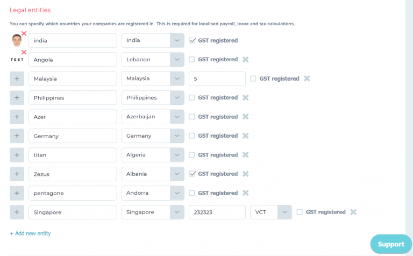Open the Azerbaijan country dropdown
The image size is (413, 256).
click(153, 117)
